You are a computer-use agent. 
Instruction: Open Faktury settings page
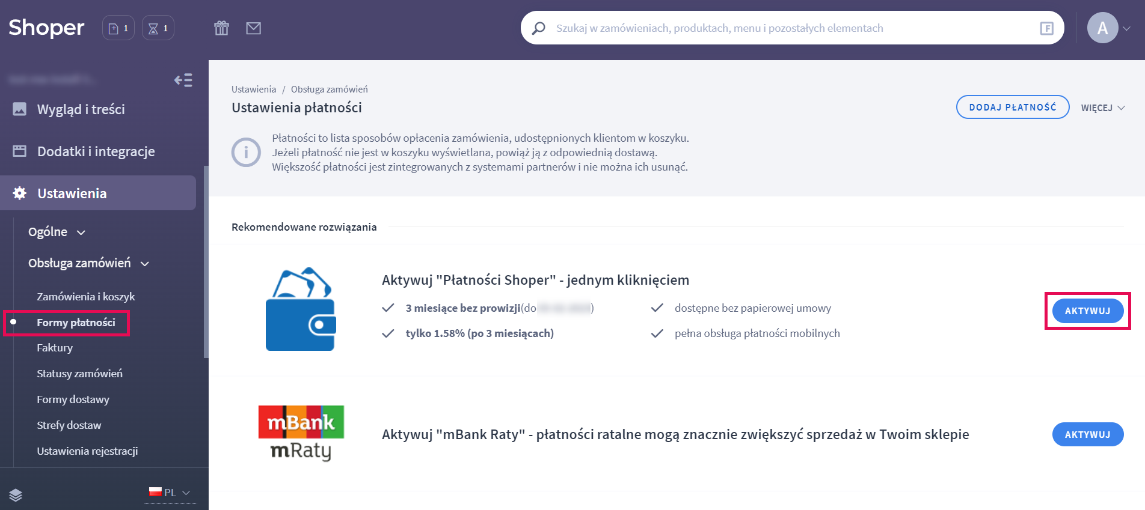pyautogui.click(x=55, y=348)
